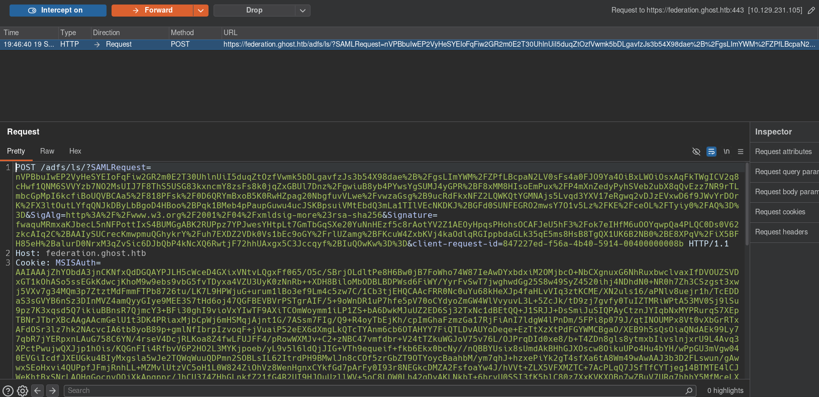Toggle hiding of non-printable characters icon
This screenshot has height=397, width=819.
(696, 152)
